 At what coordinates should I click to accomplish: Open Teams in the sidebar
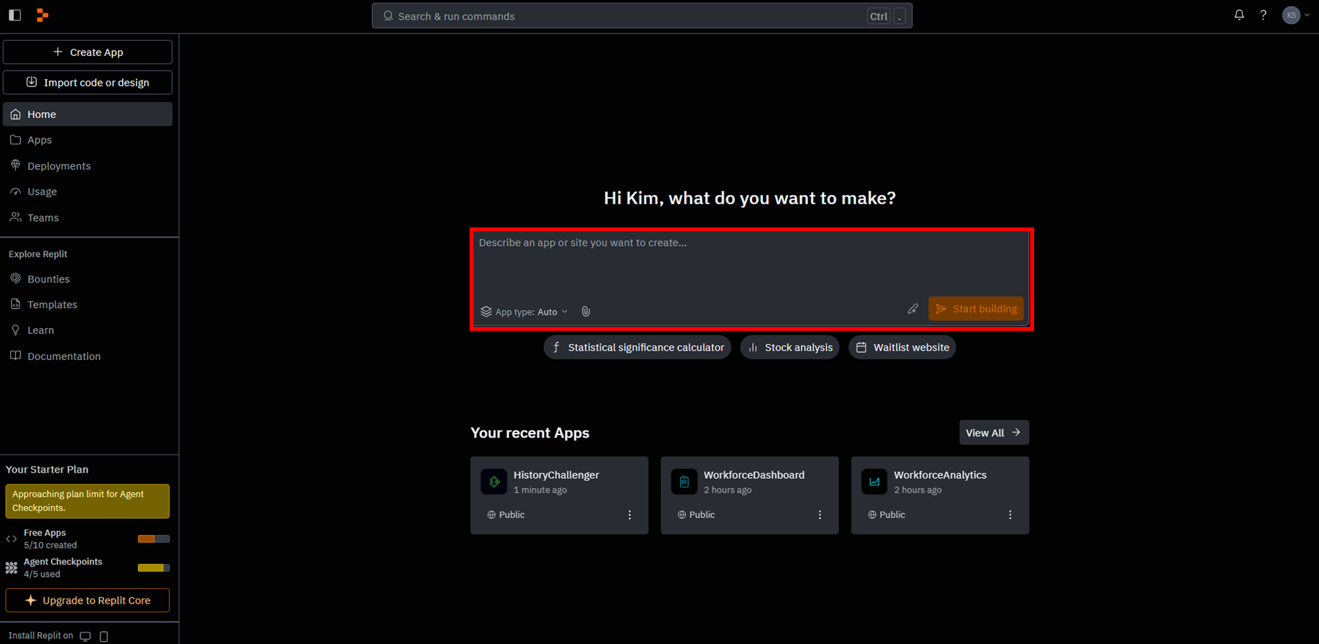(88, 218)
